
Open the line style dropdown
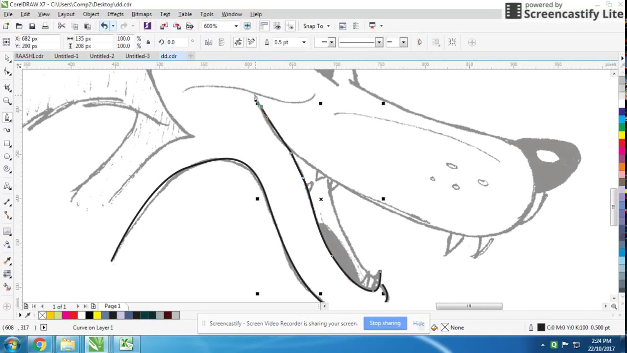click(379, 42)
